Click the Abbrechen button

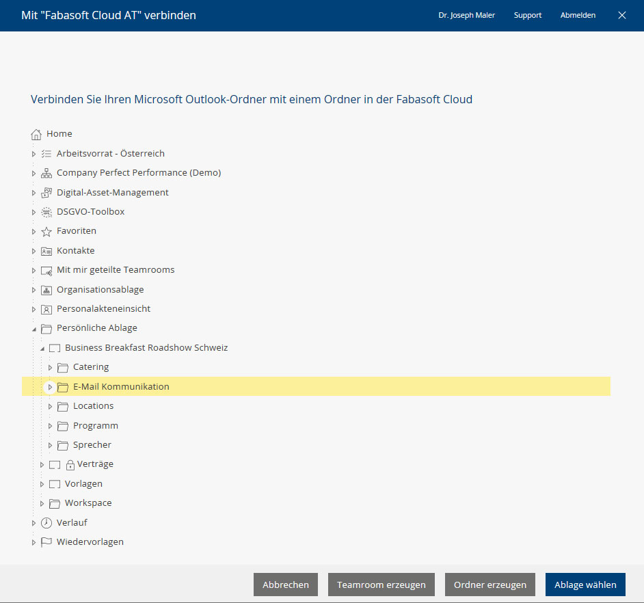[286, 585]
